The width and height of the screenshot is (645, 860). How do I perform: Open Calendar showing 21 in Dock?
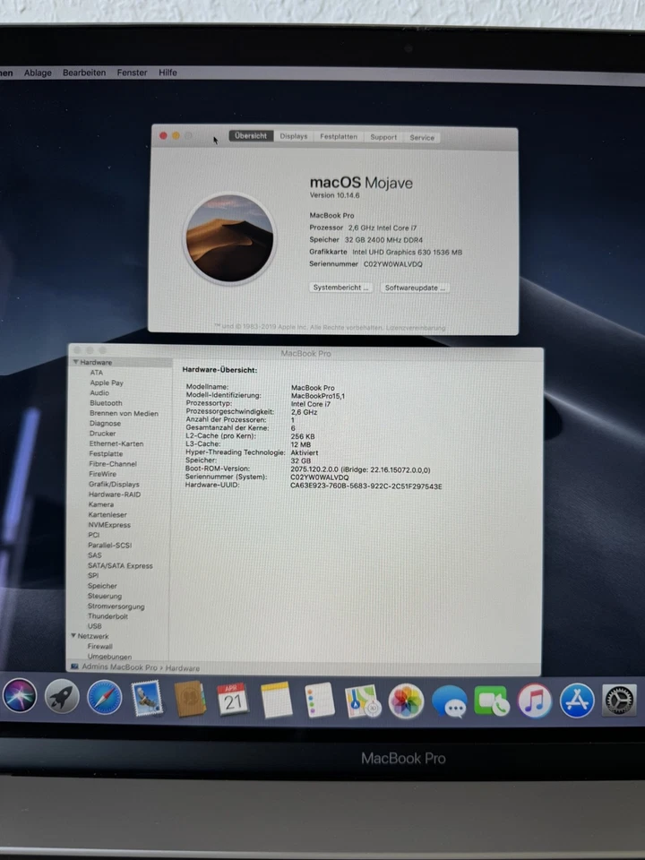point(233,700)
